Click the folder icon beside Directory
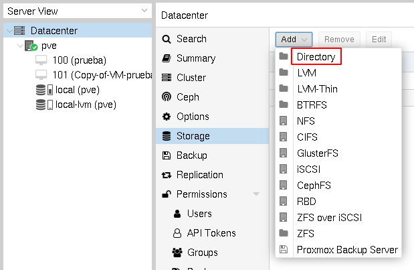414x270 pixels. tap(284, 56)
